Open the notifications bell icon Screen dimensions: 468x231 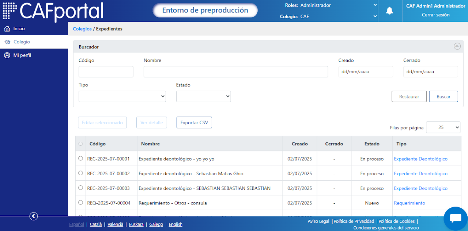click(390, 11)
